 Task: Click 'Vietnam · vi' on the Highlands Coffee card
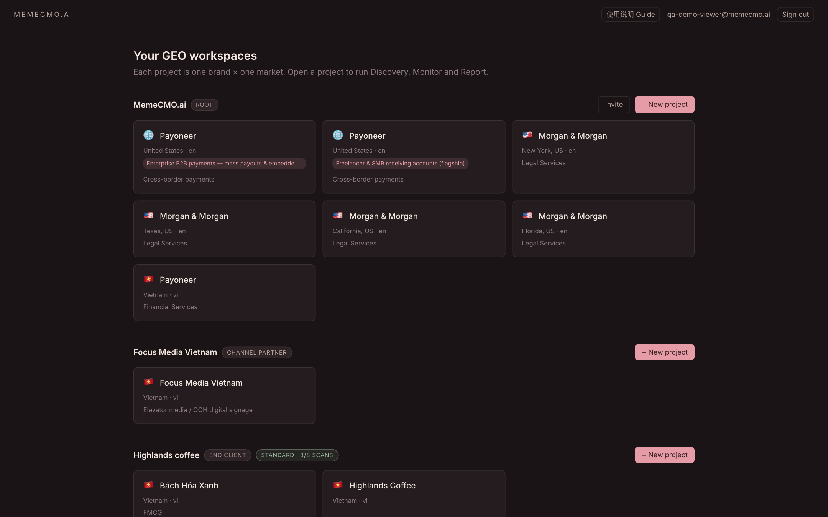tap(350, 501)
